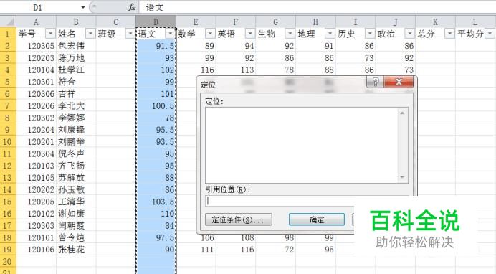Click 英语 score 116 in row 19
The height and width of the screenshot is (274, 496).
click(236, 250)
